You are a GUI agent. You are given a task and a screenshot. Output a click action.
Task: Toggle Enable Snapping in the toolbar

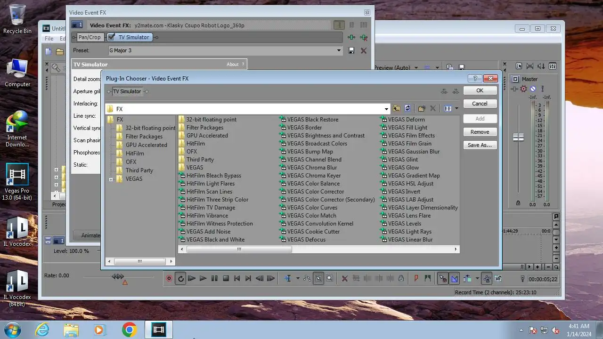(x=443, y=278)
